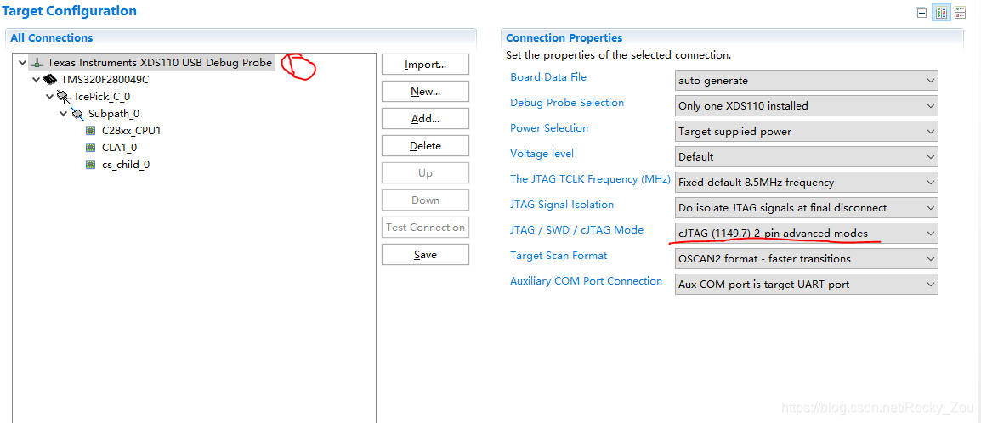Click the All Connections section header
This screenshot has height=423, width=981.
(51, 38)
